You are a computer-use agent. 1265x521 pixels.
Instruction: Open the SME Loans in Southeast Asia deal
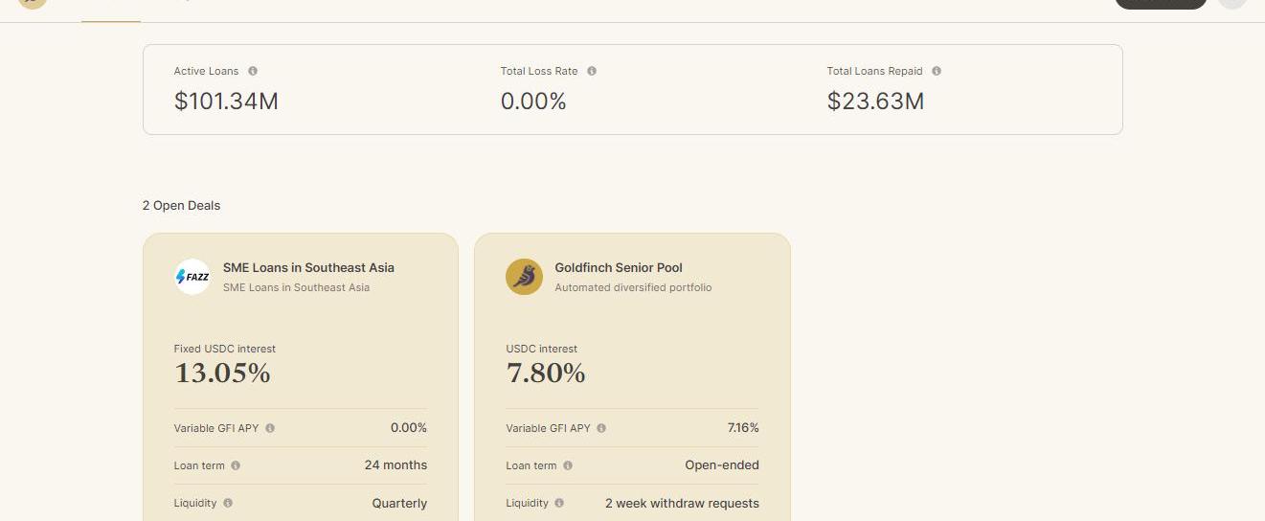point(301,377)
